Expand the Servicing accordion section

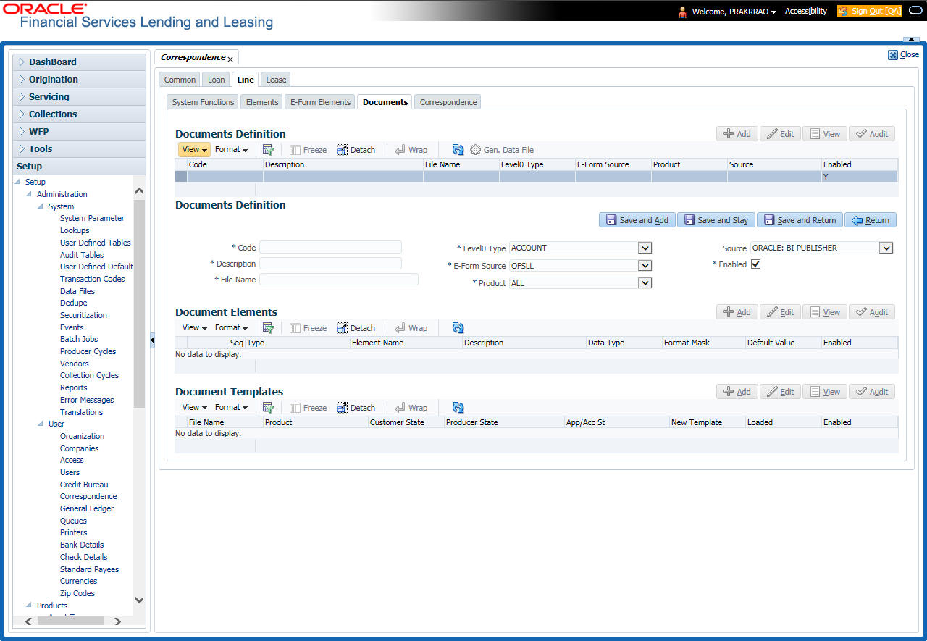coord(79,97)
